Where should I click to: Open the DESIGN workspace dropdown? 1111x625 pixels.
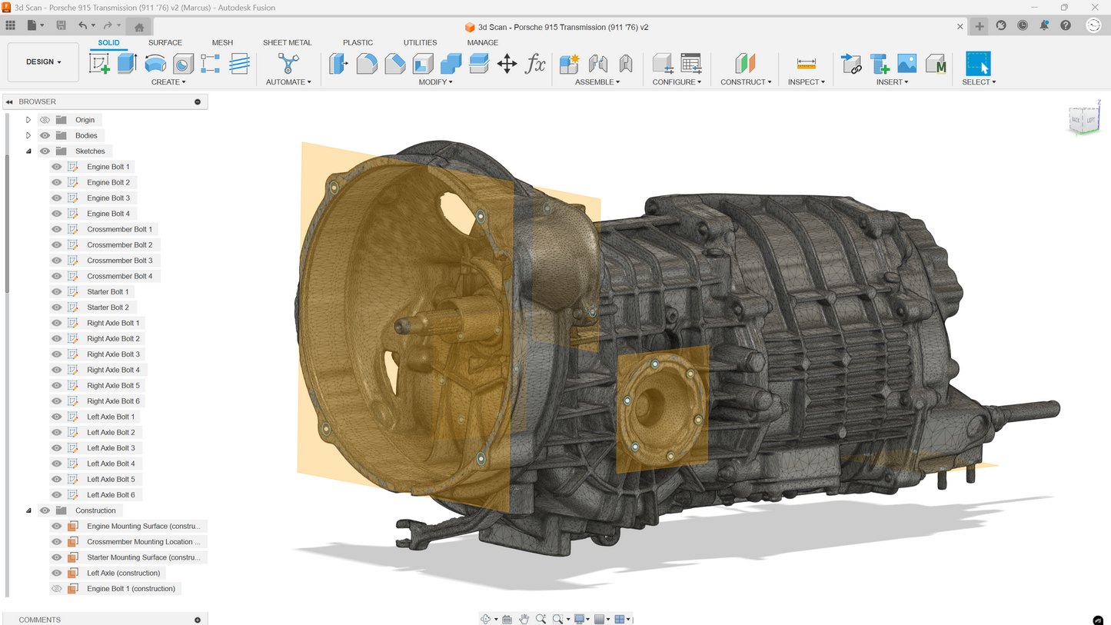pos(43,62)
